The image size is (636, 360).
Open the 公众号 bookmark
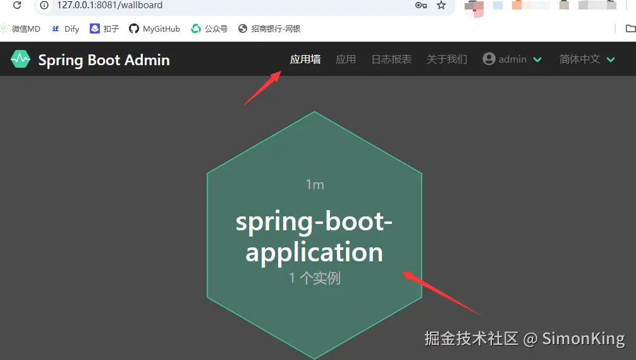(x=209, y=29)
